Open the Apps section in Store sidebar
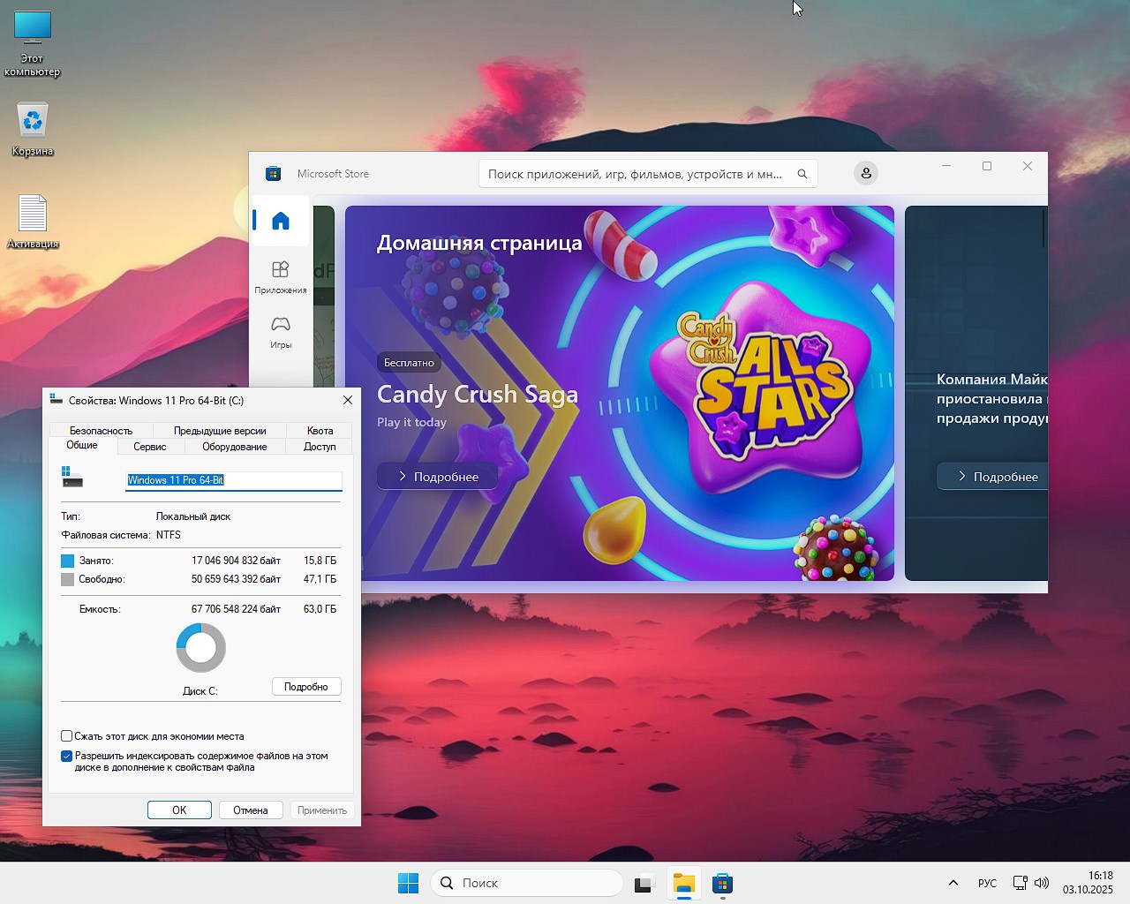 pyautogui.click(x=281, y=276)
